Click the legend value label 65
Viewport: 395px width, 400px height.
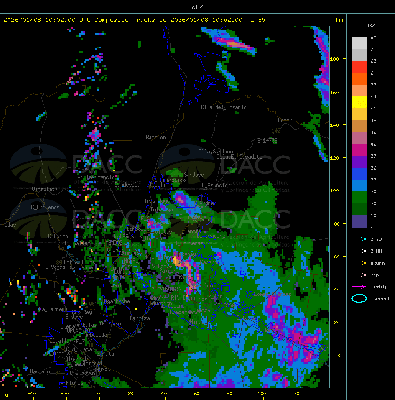point(373,61)
